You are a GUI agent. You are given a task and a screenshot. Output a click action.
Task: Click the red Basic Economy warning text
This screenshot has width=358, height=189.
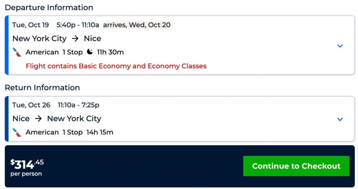click(116, 66)
